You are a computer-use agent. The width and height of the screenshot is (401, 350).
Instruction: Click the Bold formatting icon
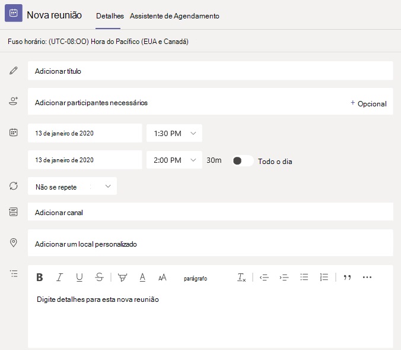[40, 277]
